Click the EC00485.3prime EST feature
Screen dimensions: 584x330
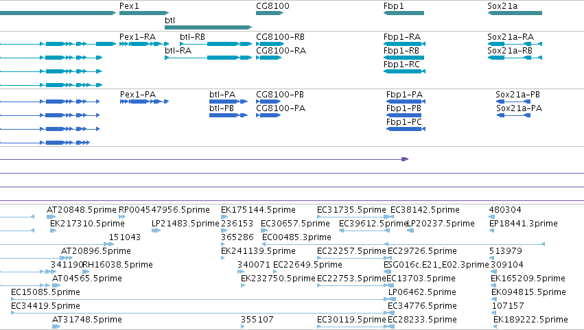404,244
